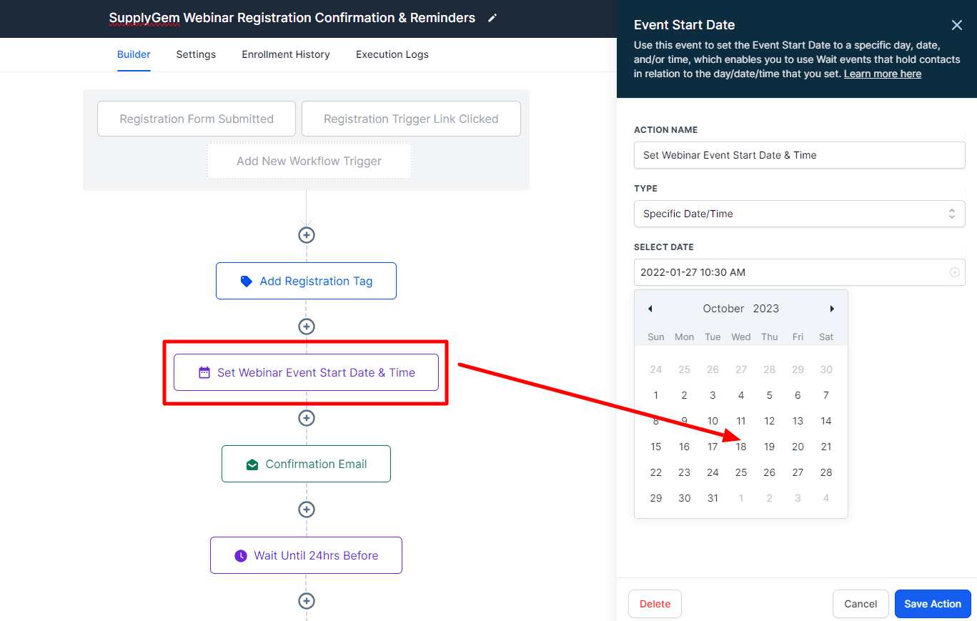Choose October 20 in the calendar
The image size is (977, 621).
798,447
